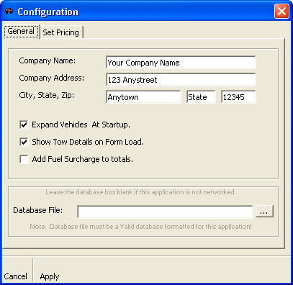
Task: Click the Cancel button
Action: (15, 276)
